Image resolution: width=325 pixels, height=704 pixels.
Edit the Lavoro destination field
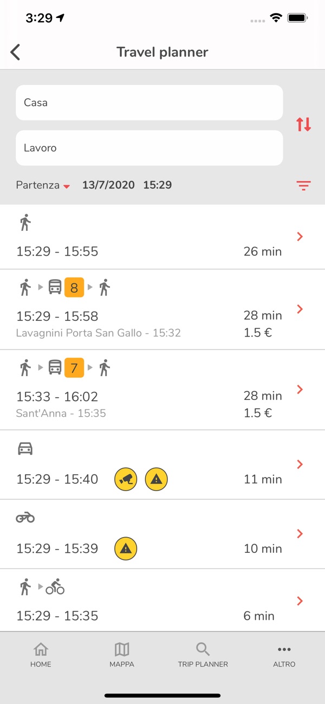pyautogui.click(x=149, y=148)
